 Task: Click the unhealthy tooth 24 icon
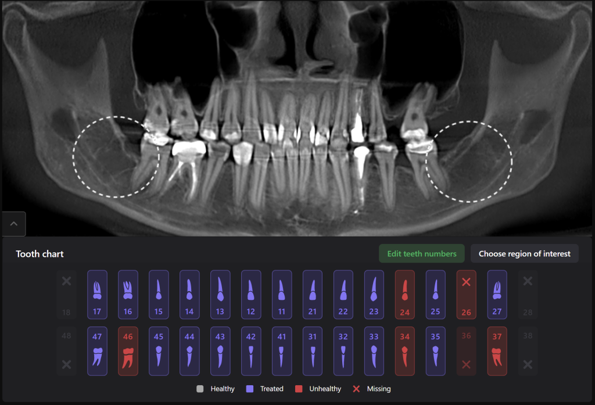click(x=404, y=295)
